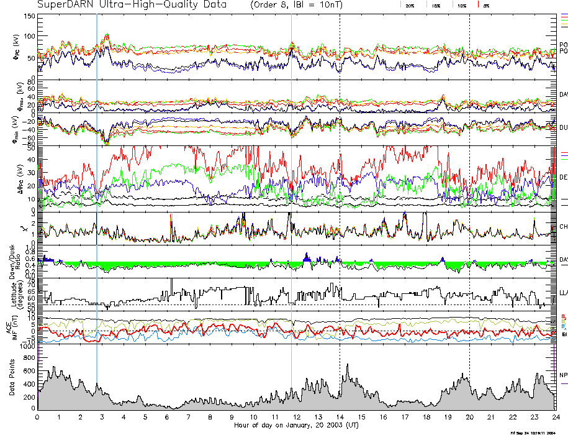Viewport: 568px width, 435px height.
Task: Click the orange 10% legend marker
Action: (453, 4)
